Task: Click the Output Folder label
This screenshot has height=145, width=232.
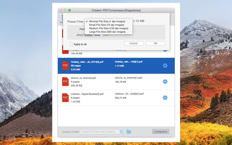Action: 70,132
